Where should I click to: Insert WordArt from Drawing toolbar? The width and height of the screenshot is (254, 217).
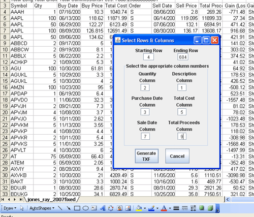click(103, 208)
